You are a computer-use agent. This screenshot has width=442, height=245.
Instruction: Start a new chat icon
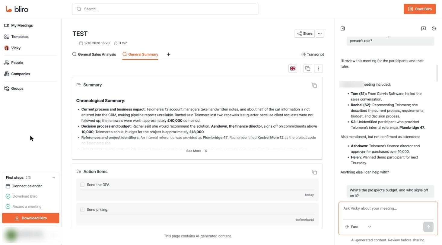(x=423, y=28)
